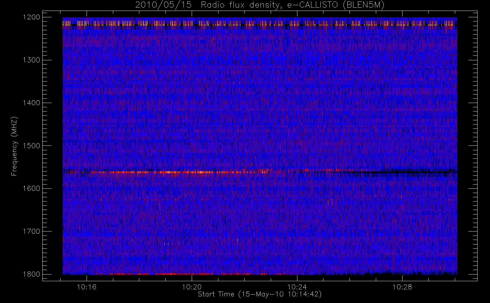Click the 1800 frequency tick label
Image resolution: width=490 pixels, height=303 pixels.
tap(31, 274)
